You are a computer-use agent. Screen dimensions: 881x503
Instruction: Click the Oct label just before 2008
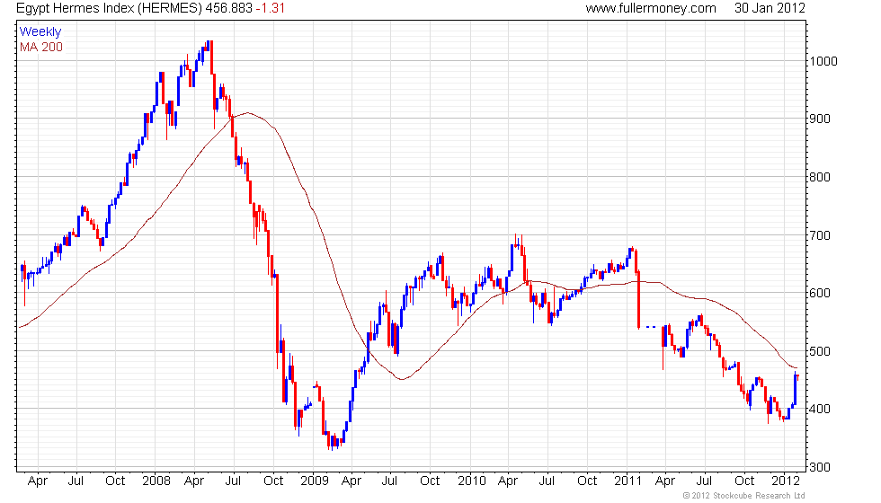[x=115, y=481]
